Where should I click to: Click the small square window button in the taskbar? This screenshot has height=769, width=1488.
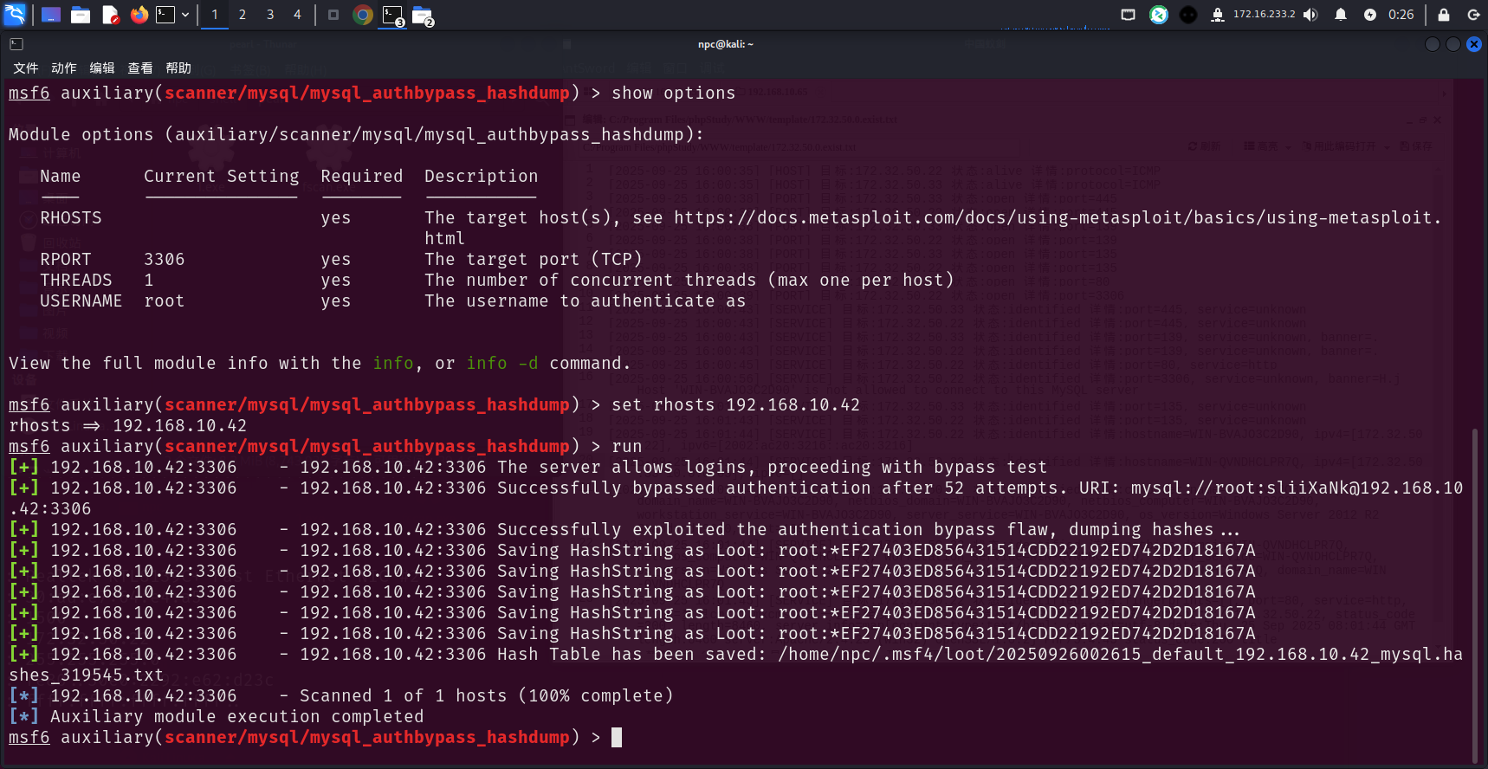click(333, 15)
